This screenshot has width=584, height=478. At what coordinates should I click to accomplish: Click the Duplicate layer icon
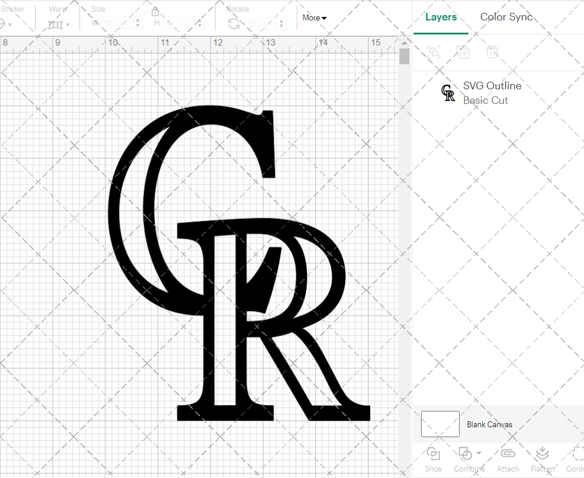[463, 52]
